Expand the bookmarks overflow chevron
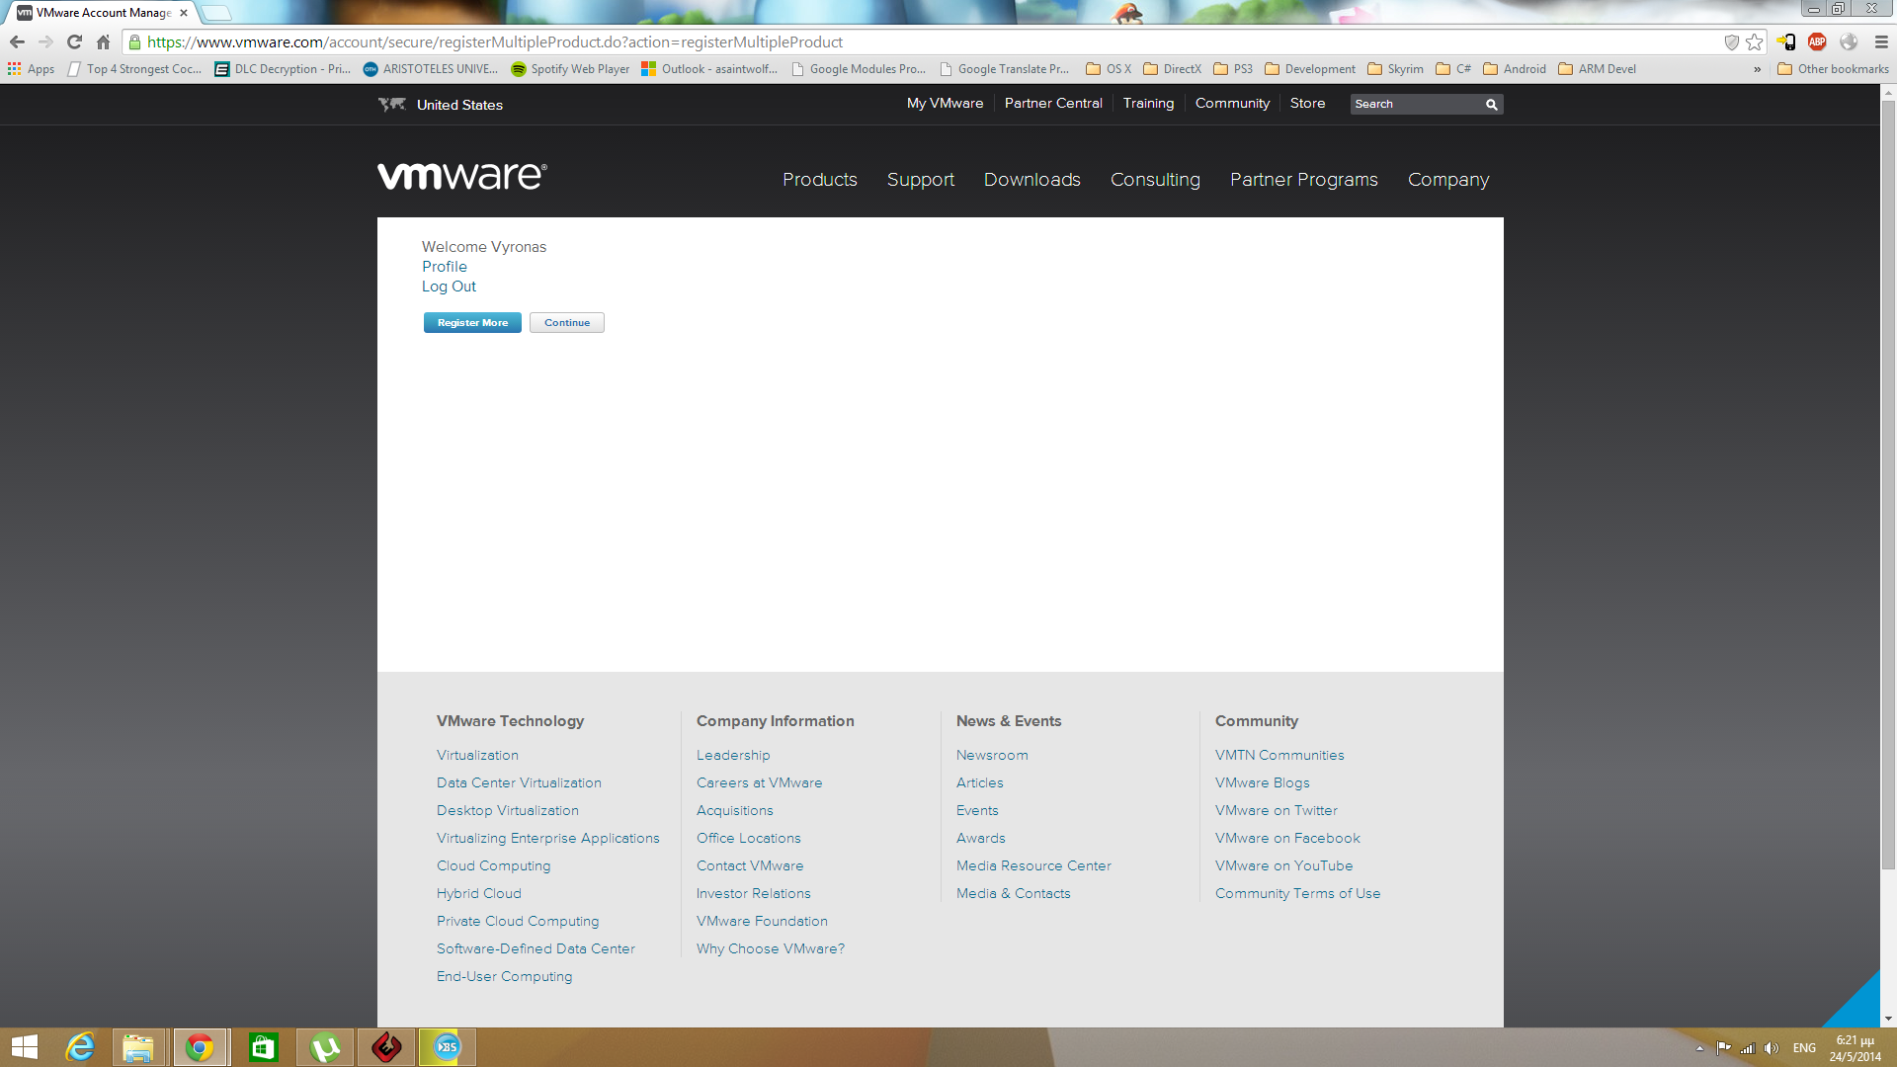The width and height of the screenshot is (1897, 1067). [x=1757, y=69]
